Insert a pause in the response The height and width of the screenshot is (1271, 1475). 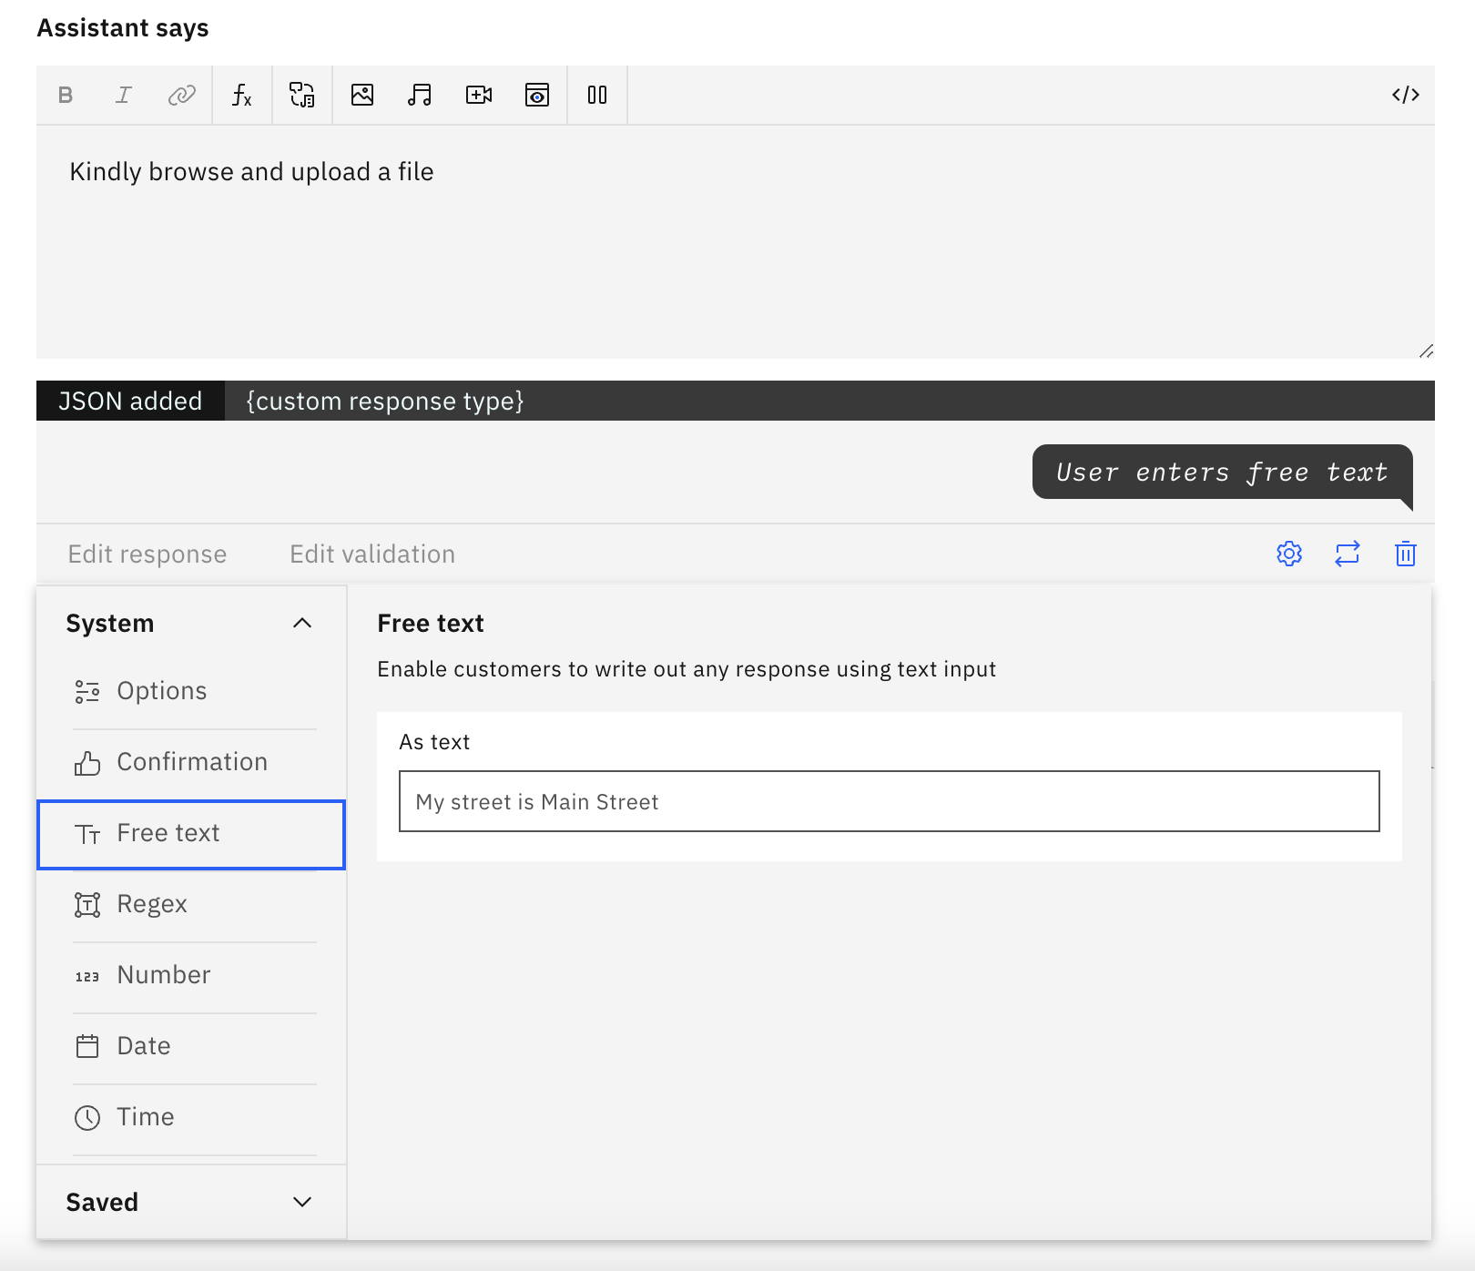pos(597,94)
